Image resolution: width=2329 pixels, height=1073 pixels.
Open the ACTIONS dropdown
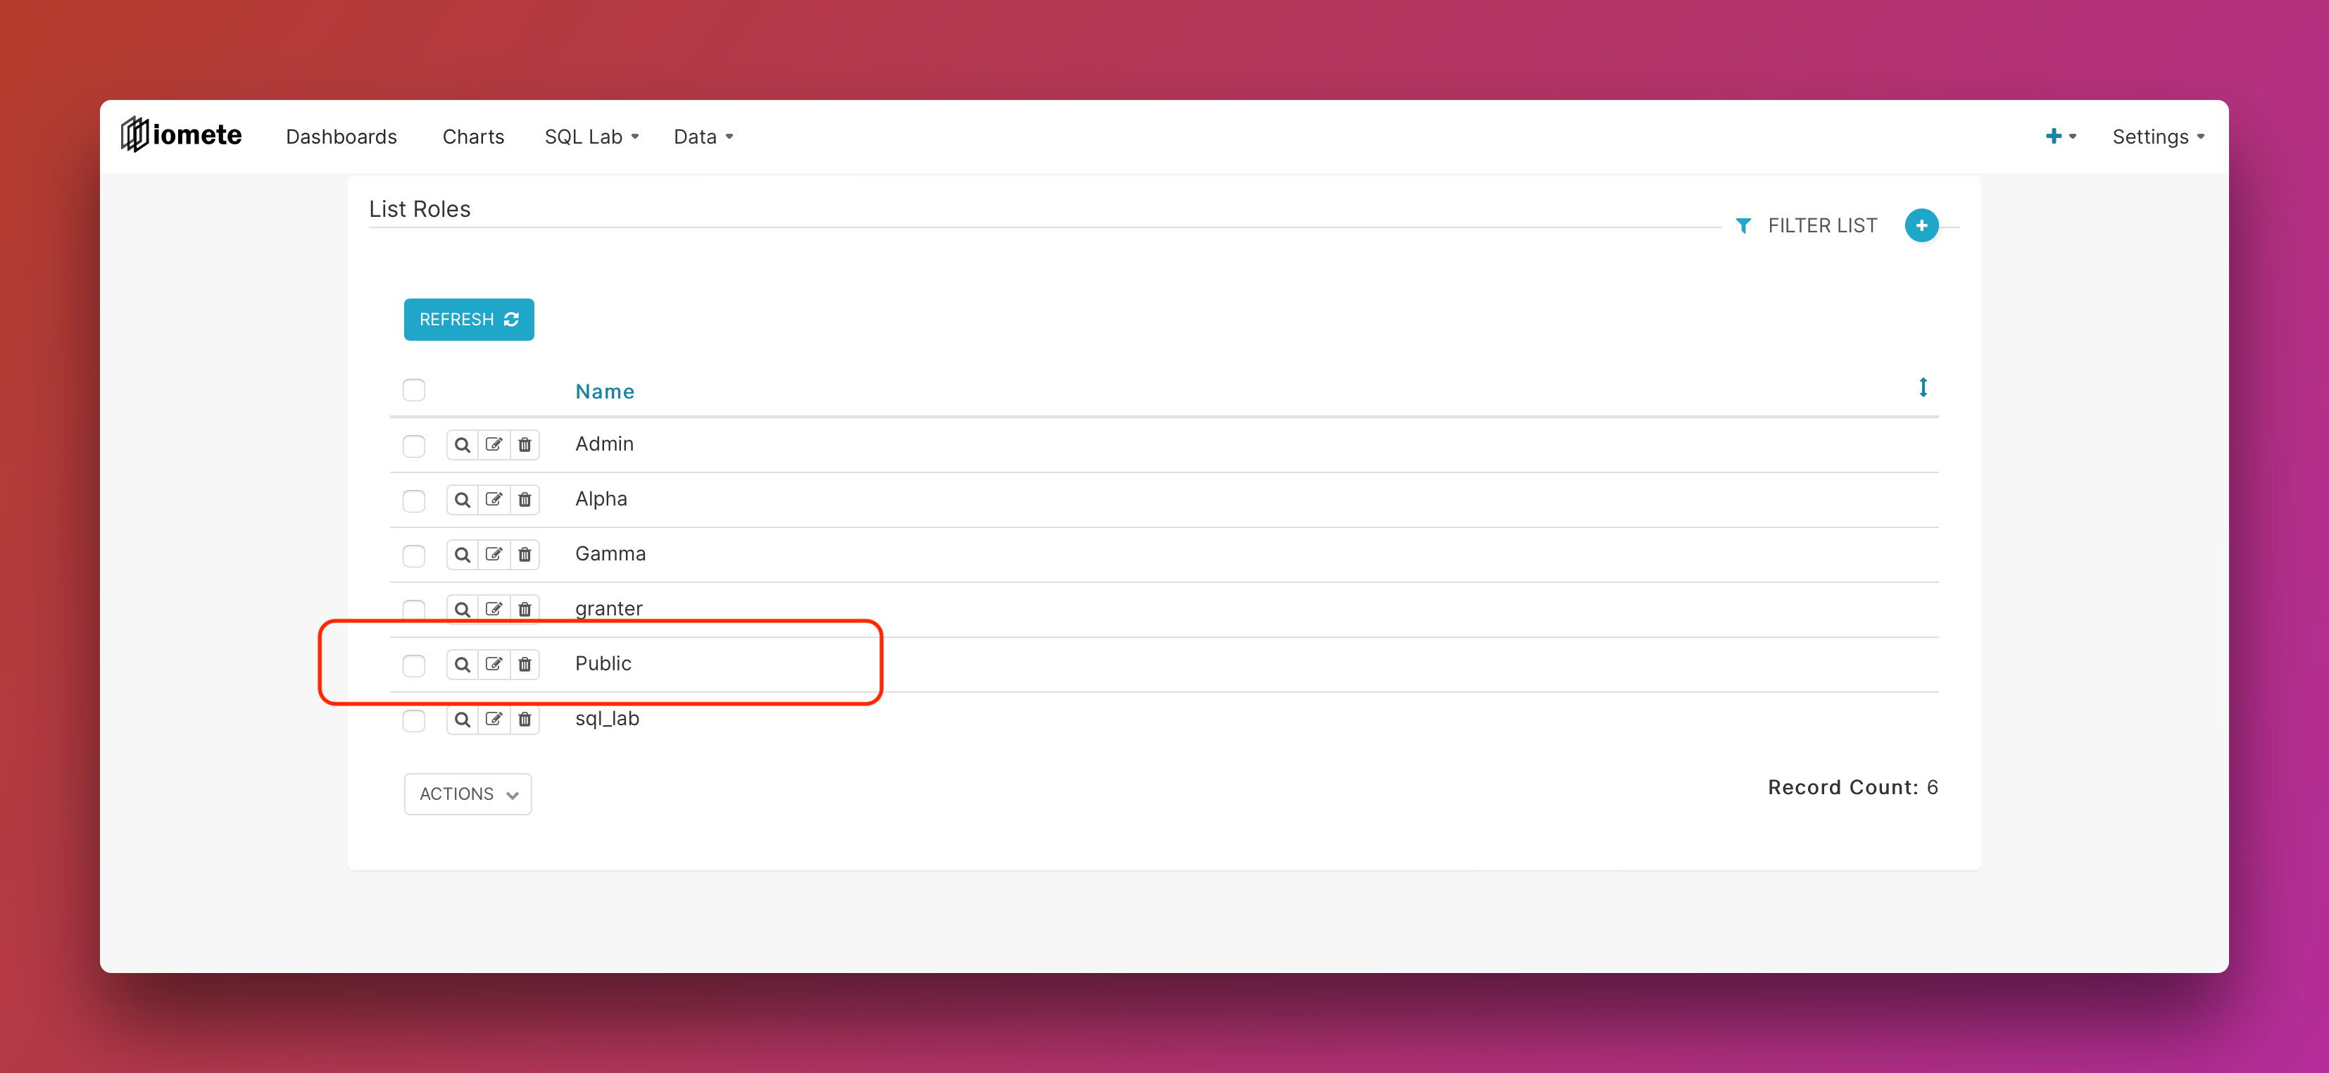pos(467,793)
